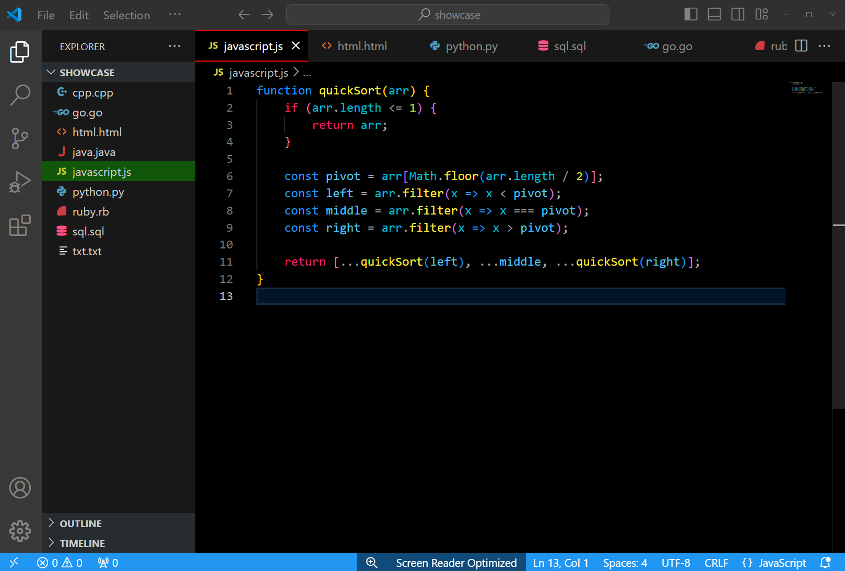
Task: Click the VS Code logo icon
Action: (15, 15)
